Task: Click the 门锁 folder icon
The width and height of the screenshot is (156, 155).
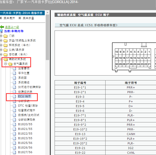Action: [5, 36]
